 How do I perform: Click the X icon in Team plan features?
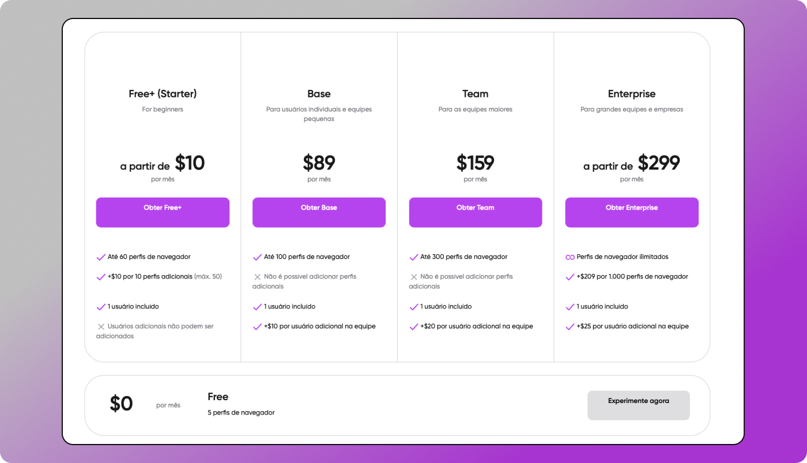[x=413, y=277]
